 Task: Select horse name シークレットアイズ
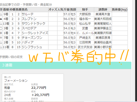tap(35, 33)
